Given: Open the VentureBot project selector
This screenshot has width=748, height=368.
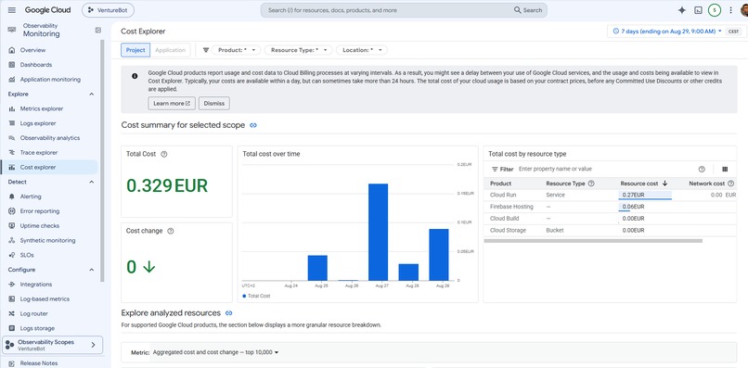Looking at the screenshot, I should (x=108, y=10).
